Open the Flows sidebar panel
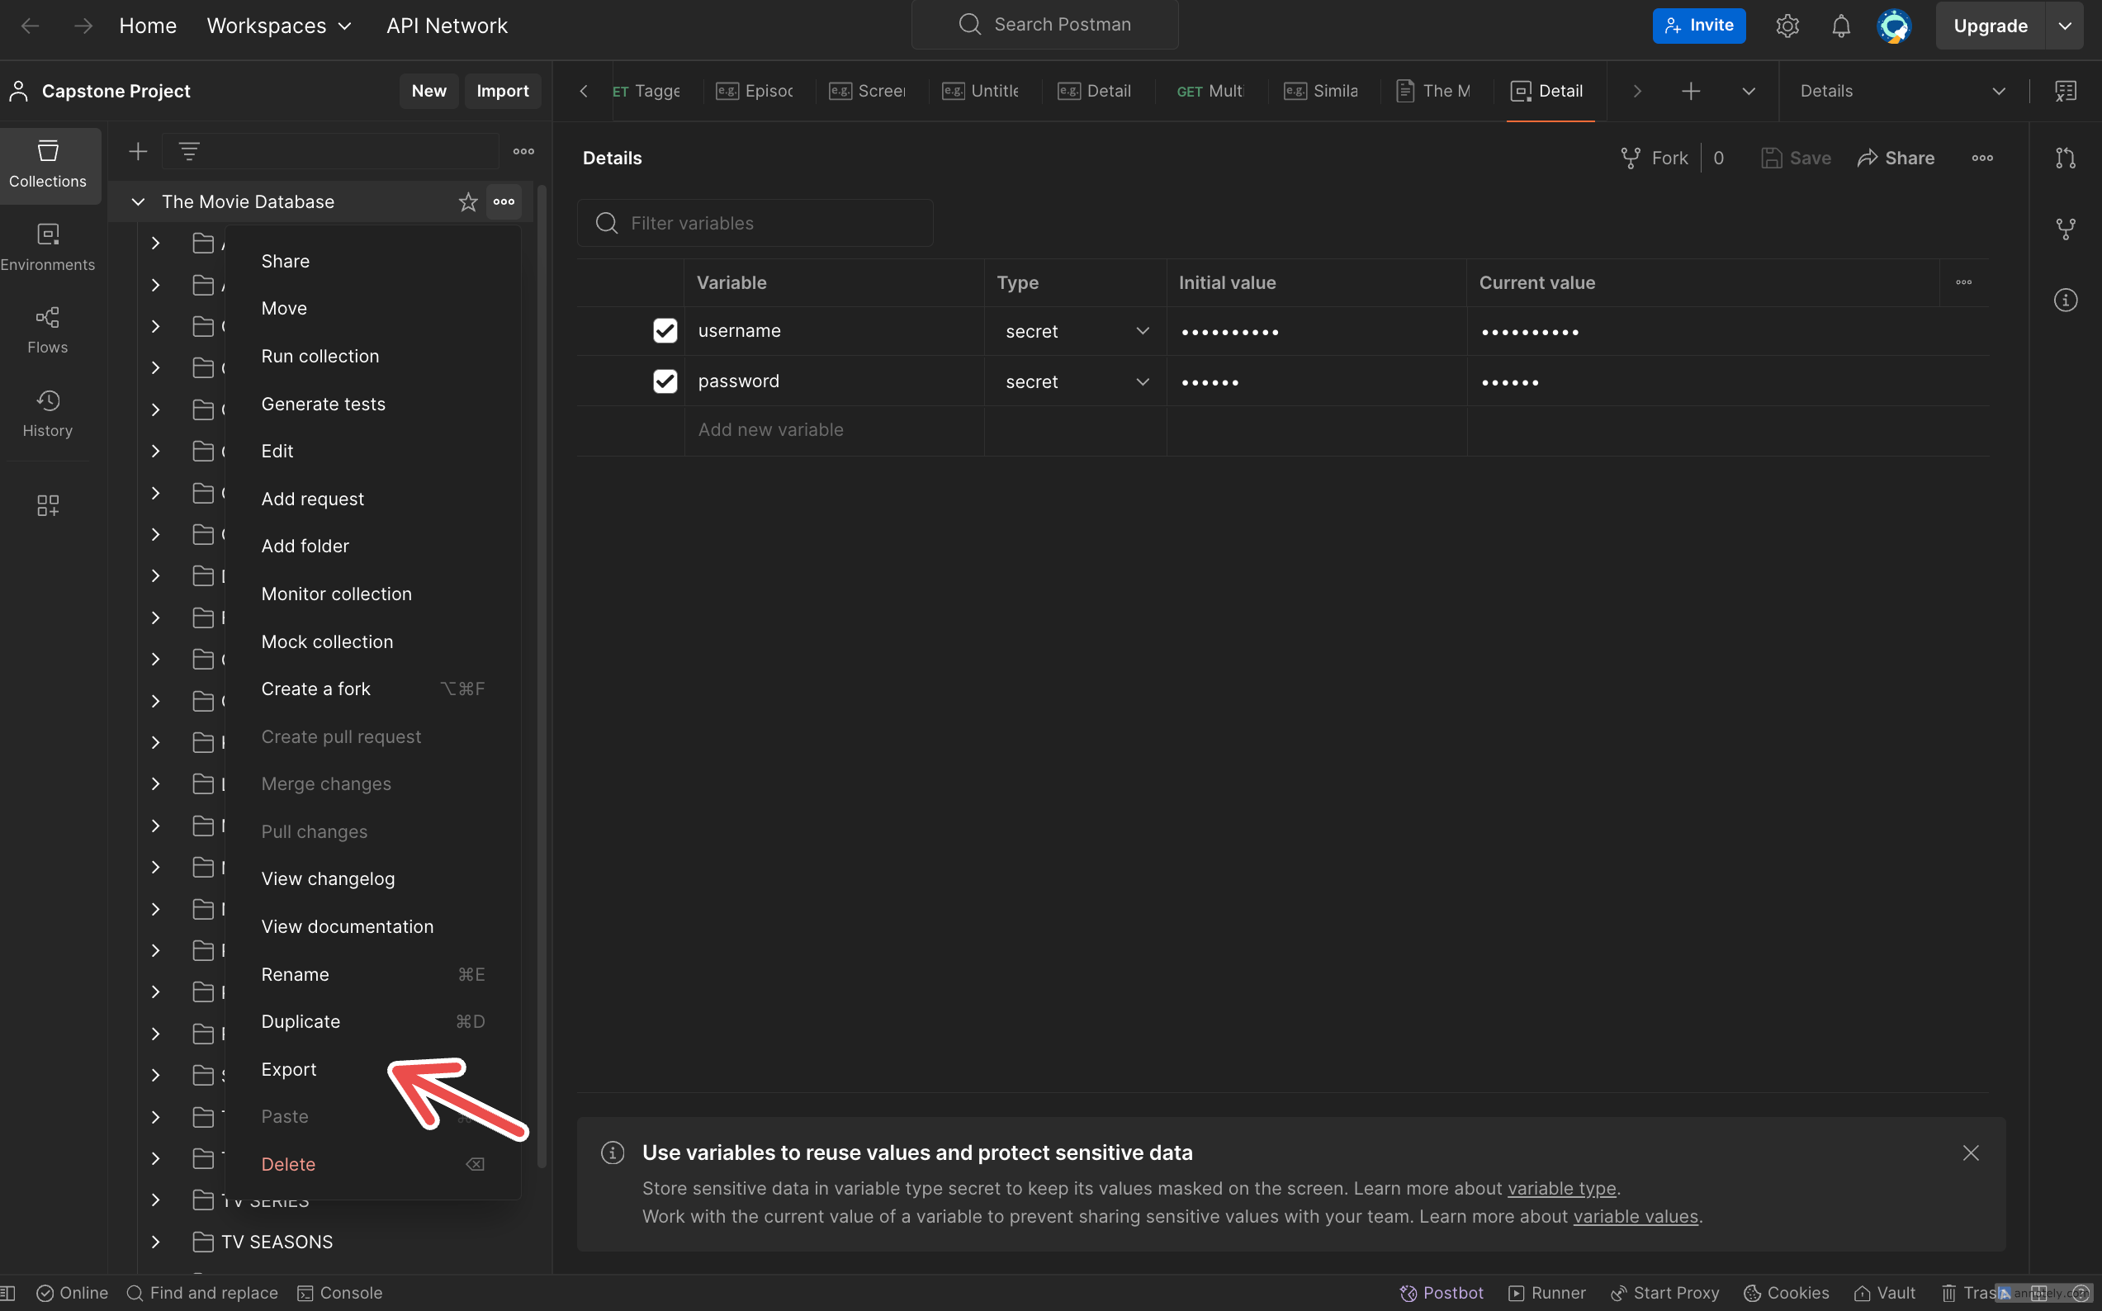This screenshot has height=1311, width=2102. coord(48,330)
